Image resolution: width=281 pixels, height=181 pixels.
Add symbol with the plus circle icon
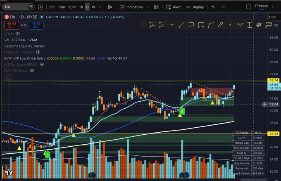click(x=40, y=7)
